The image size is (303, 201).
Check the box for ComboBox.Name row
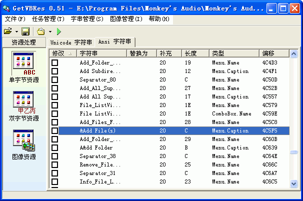click(55, 113)
